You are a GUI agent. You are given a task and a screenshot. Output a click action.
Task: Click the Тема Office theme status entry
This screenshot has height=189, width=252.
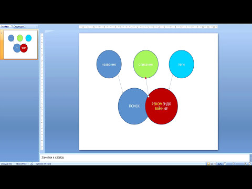tap(22, 164)
